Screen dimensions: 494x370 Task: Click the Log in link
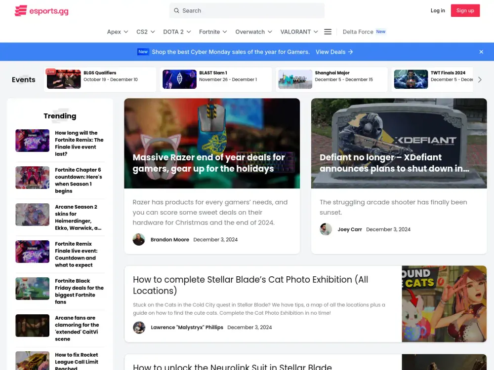point(437,10)
